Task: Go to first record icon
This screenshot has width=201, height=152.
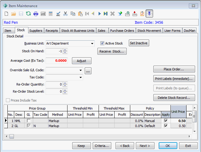Action: tap(87, 14)
